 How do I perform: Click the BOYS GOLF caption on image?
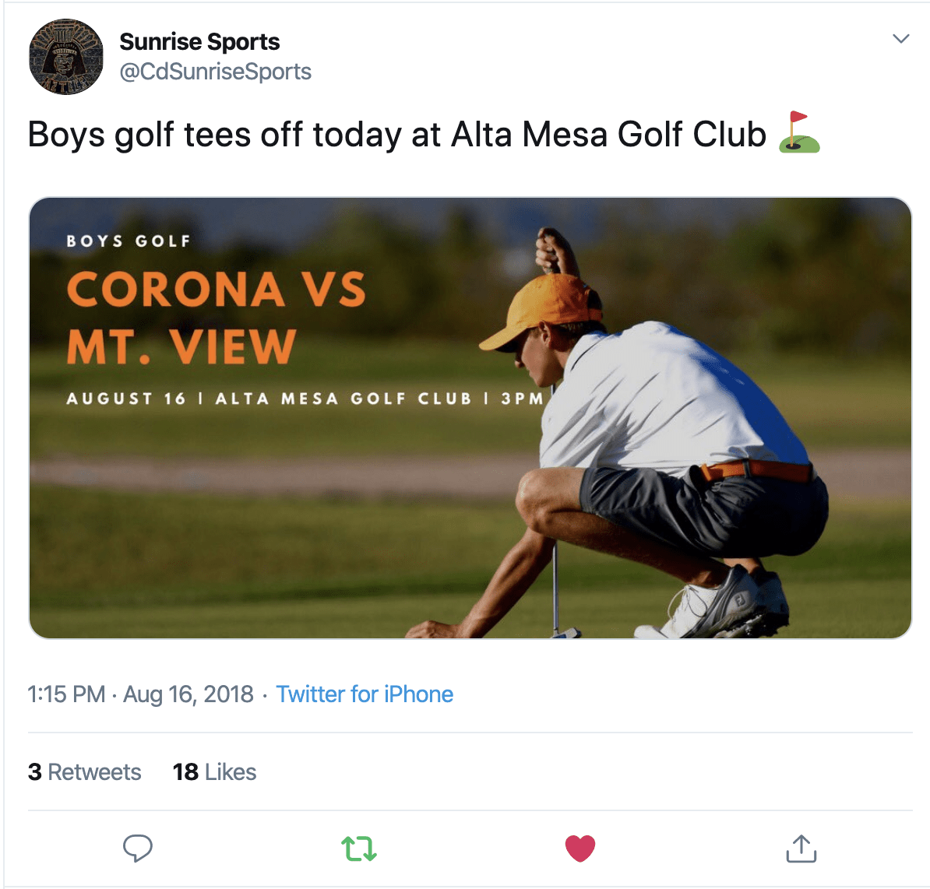[129, 241]
